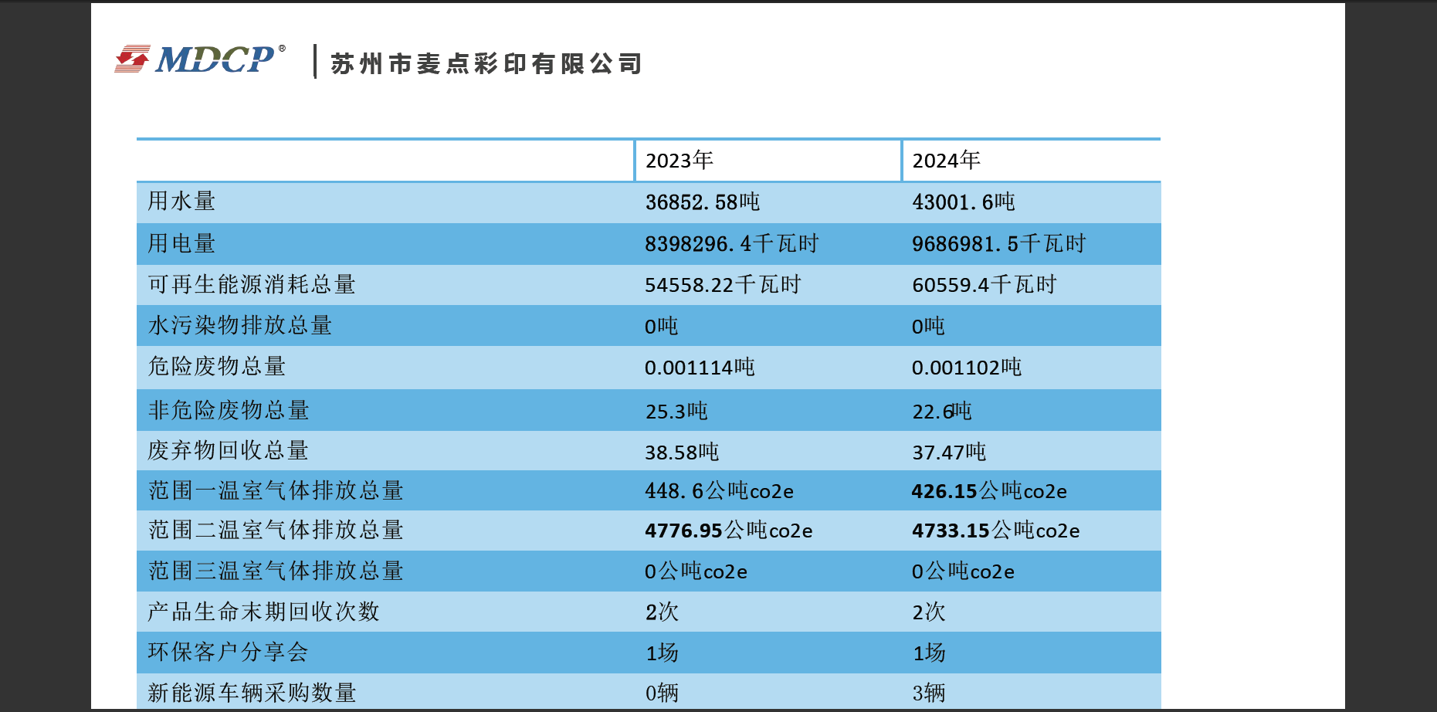1437x712 pixels.
Task: Select the 可再生能源消耗总量 label
Action: pos(252,284)
